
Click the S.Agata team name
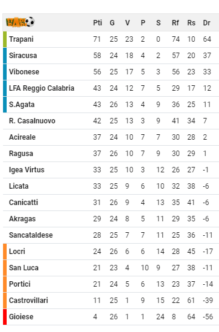coord(22,105)
